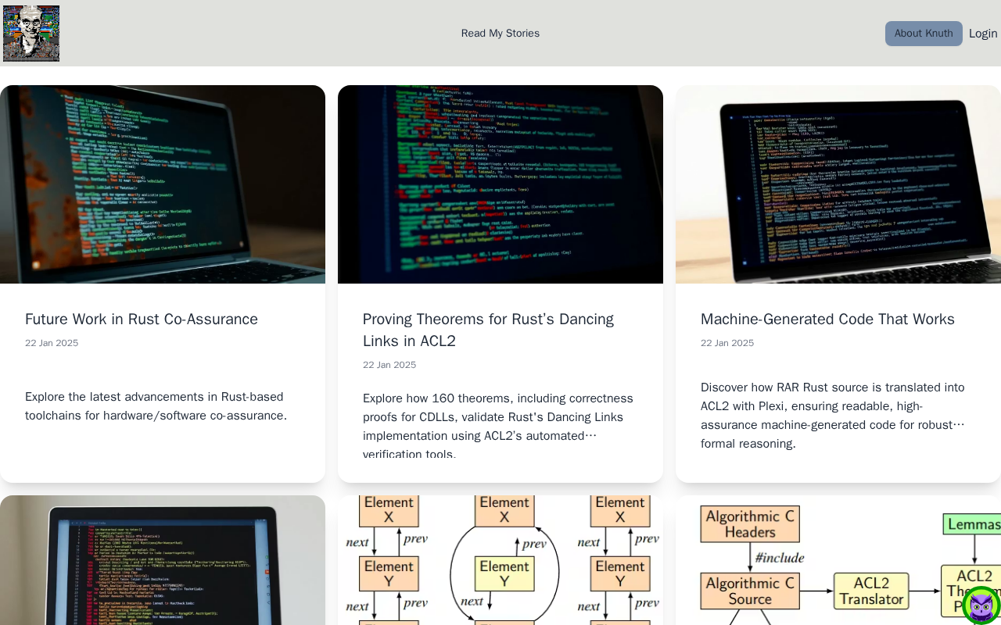
Task: Open Machine-Generated Code That Works article title
Action: (x=827, y=320)
